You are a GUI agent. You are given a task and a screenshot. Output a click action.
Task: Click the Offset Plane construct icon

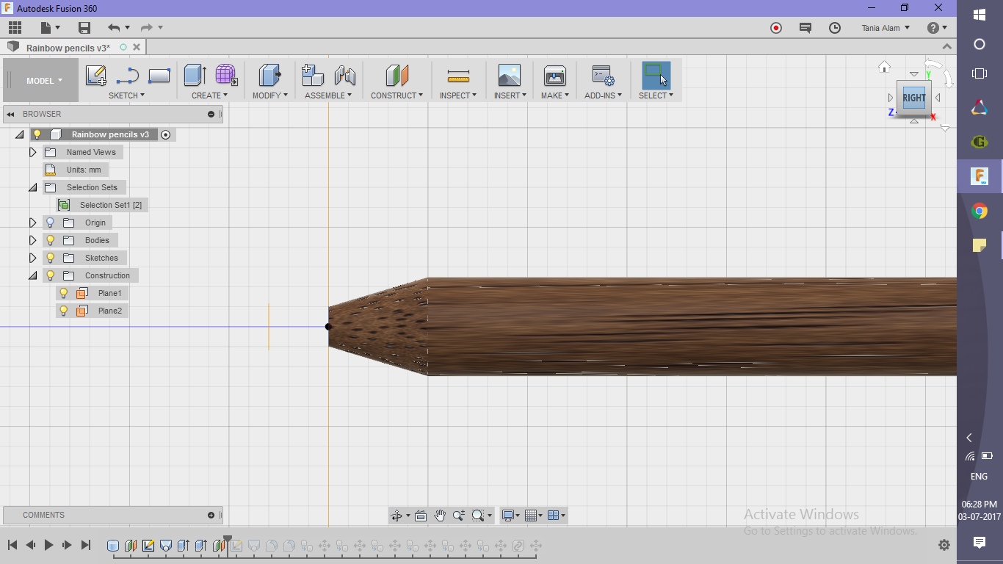(x=397, y=76)
